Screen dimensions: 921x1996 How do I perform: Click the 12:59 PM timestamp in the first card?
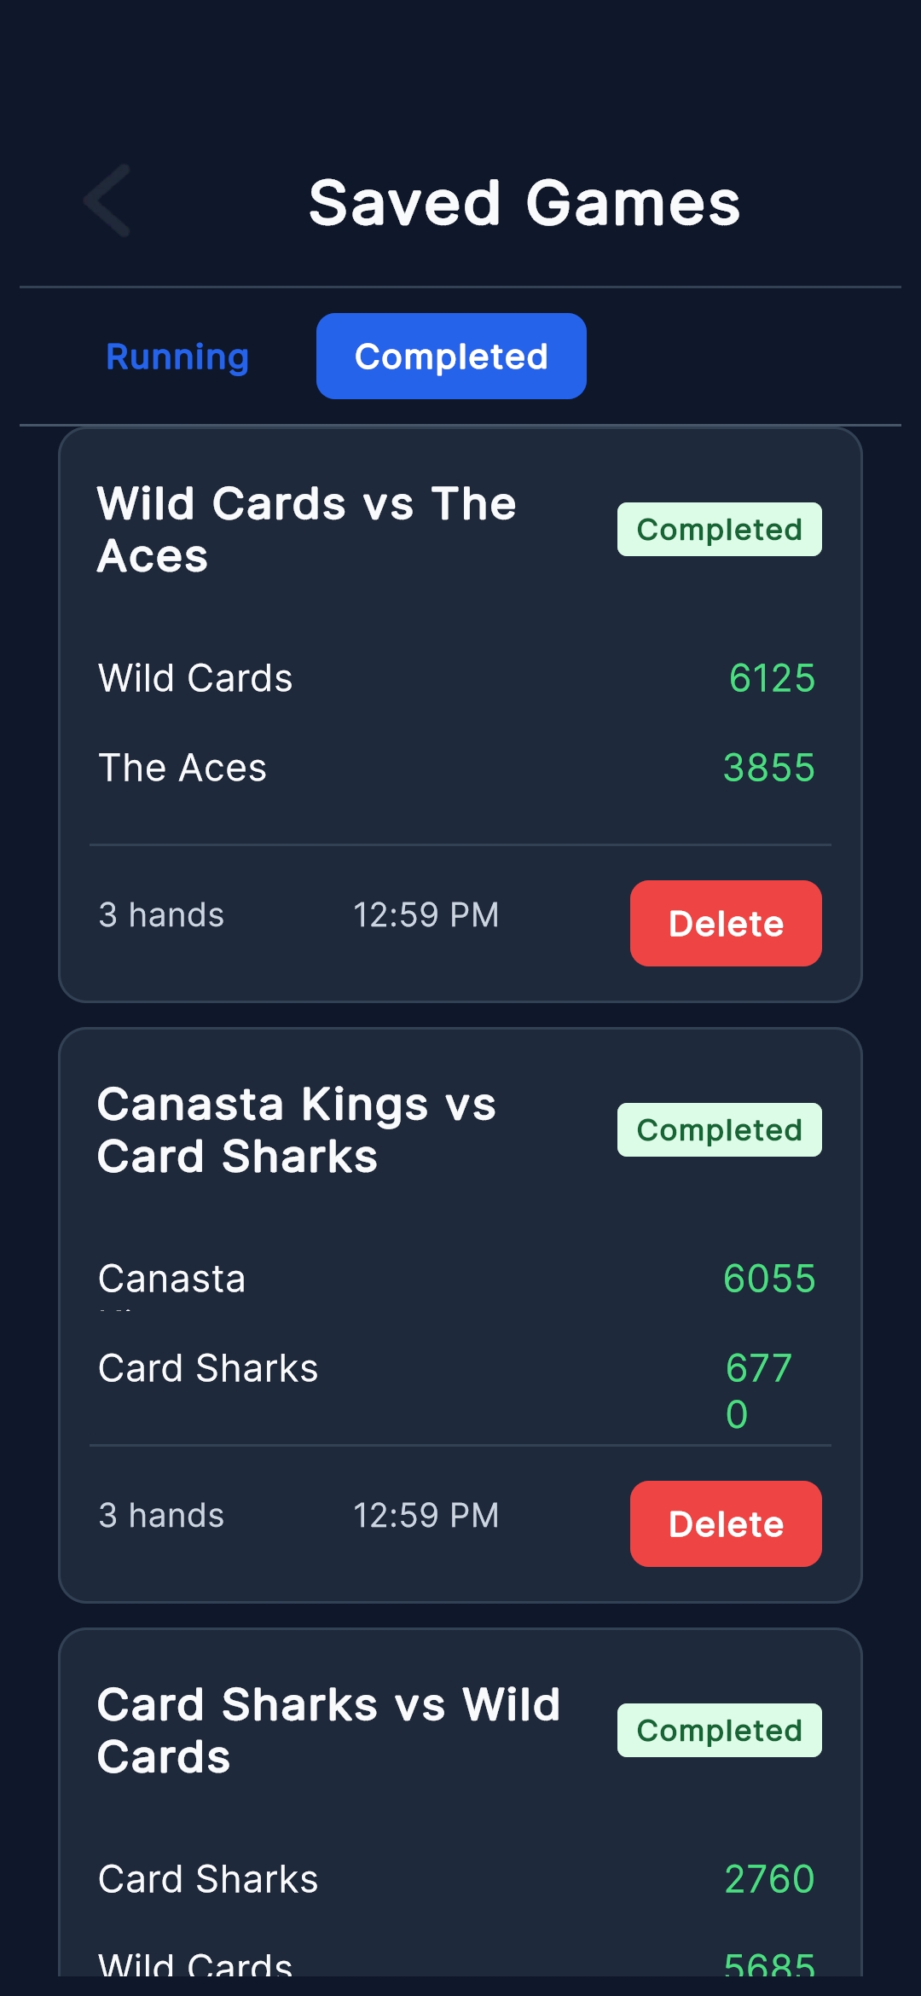point(426,915)
